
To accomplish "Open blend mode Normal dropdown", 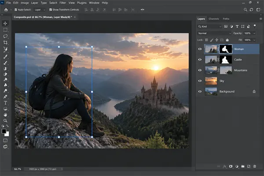I will point(214,33).
